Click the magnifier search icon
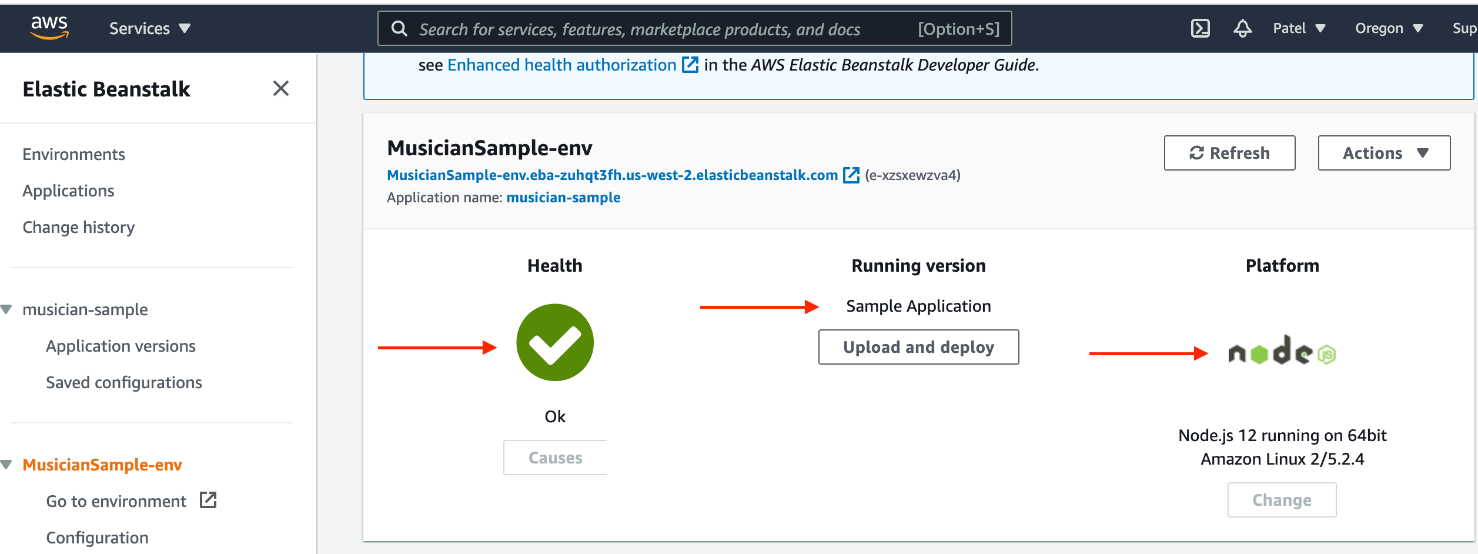Image resolution: width=1478 pixels, height=554 pixels. 399,28
